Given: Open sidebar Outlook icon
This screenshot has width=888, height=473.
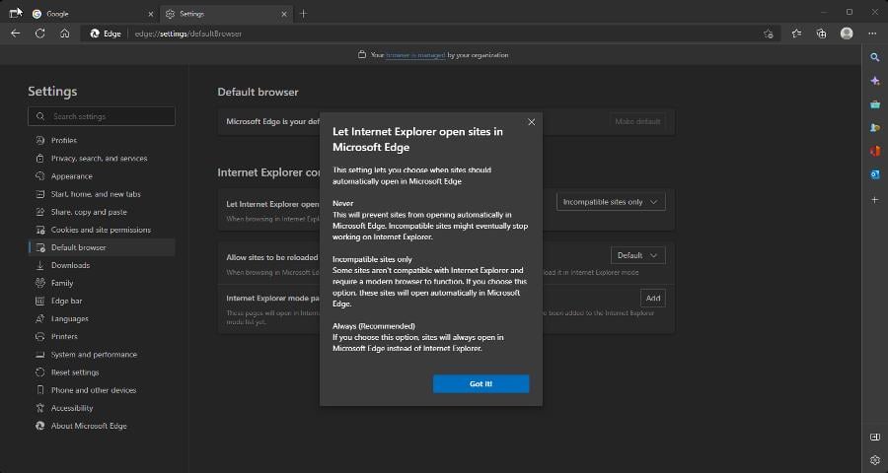Looking at the screenshot, I should [875, 174].
